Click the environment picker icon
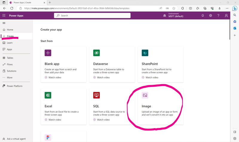Viewport: 239px width, 142px height. point(165,16)
